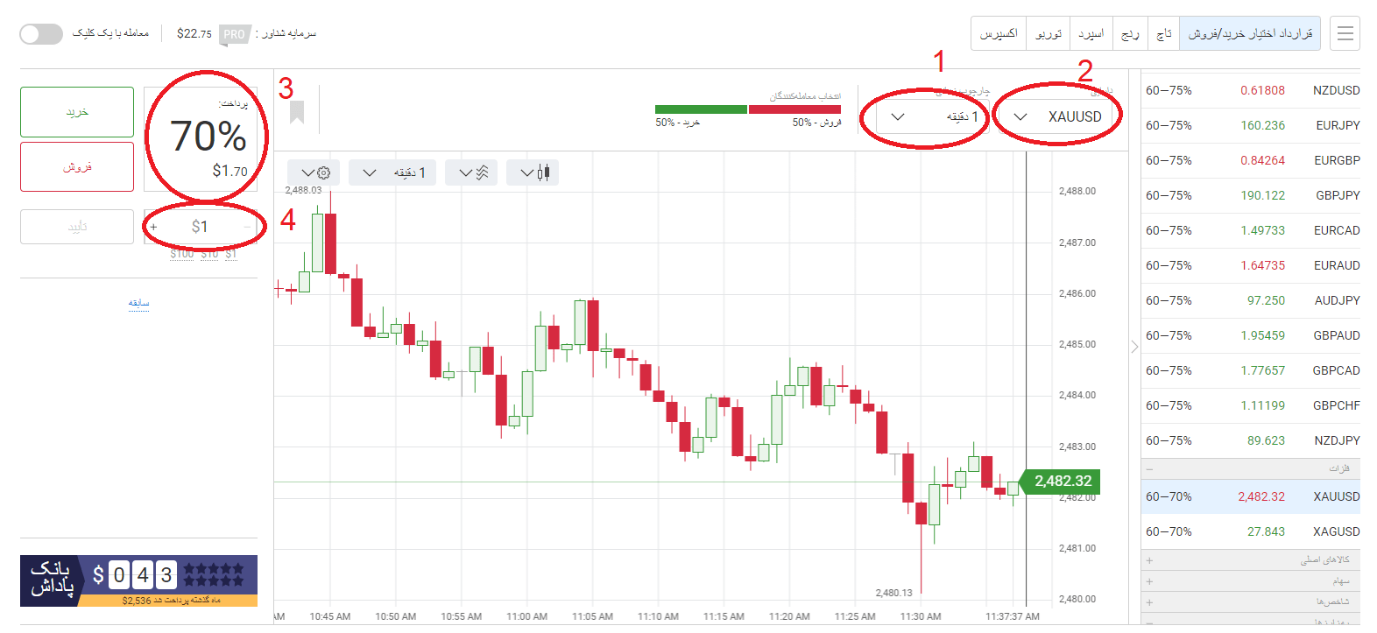This screenshot has height=633, width=1377.
Task: Click the 50% خرید traders' choice bar
Action: click(x=701, y=109)
